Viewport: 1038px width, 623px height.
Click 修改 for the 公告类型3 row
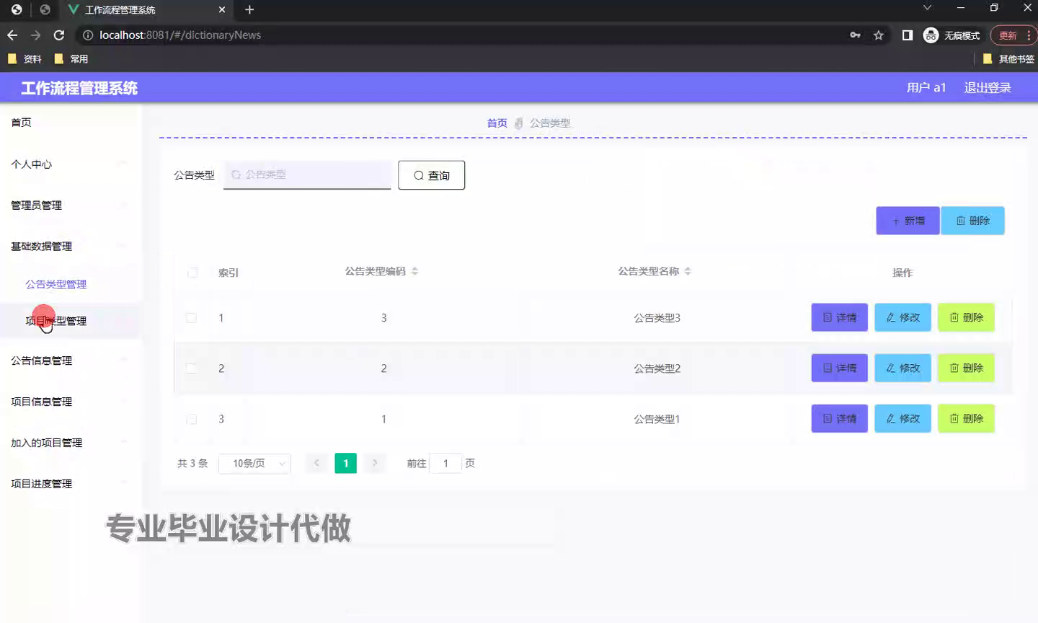point(903,317)
